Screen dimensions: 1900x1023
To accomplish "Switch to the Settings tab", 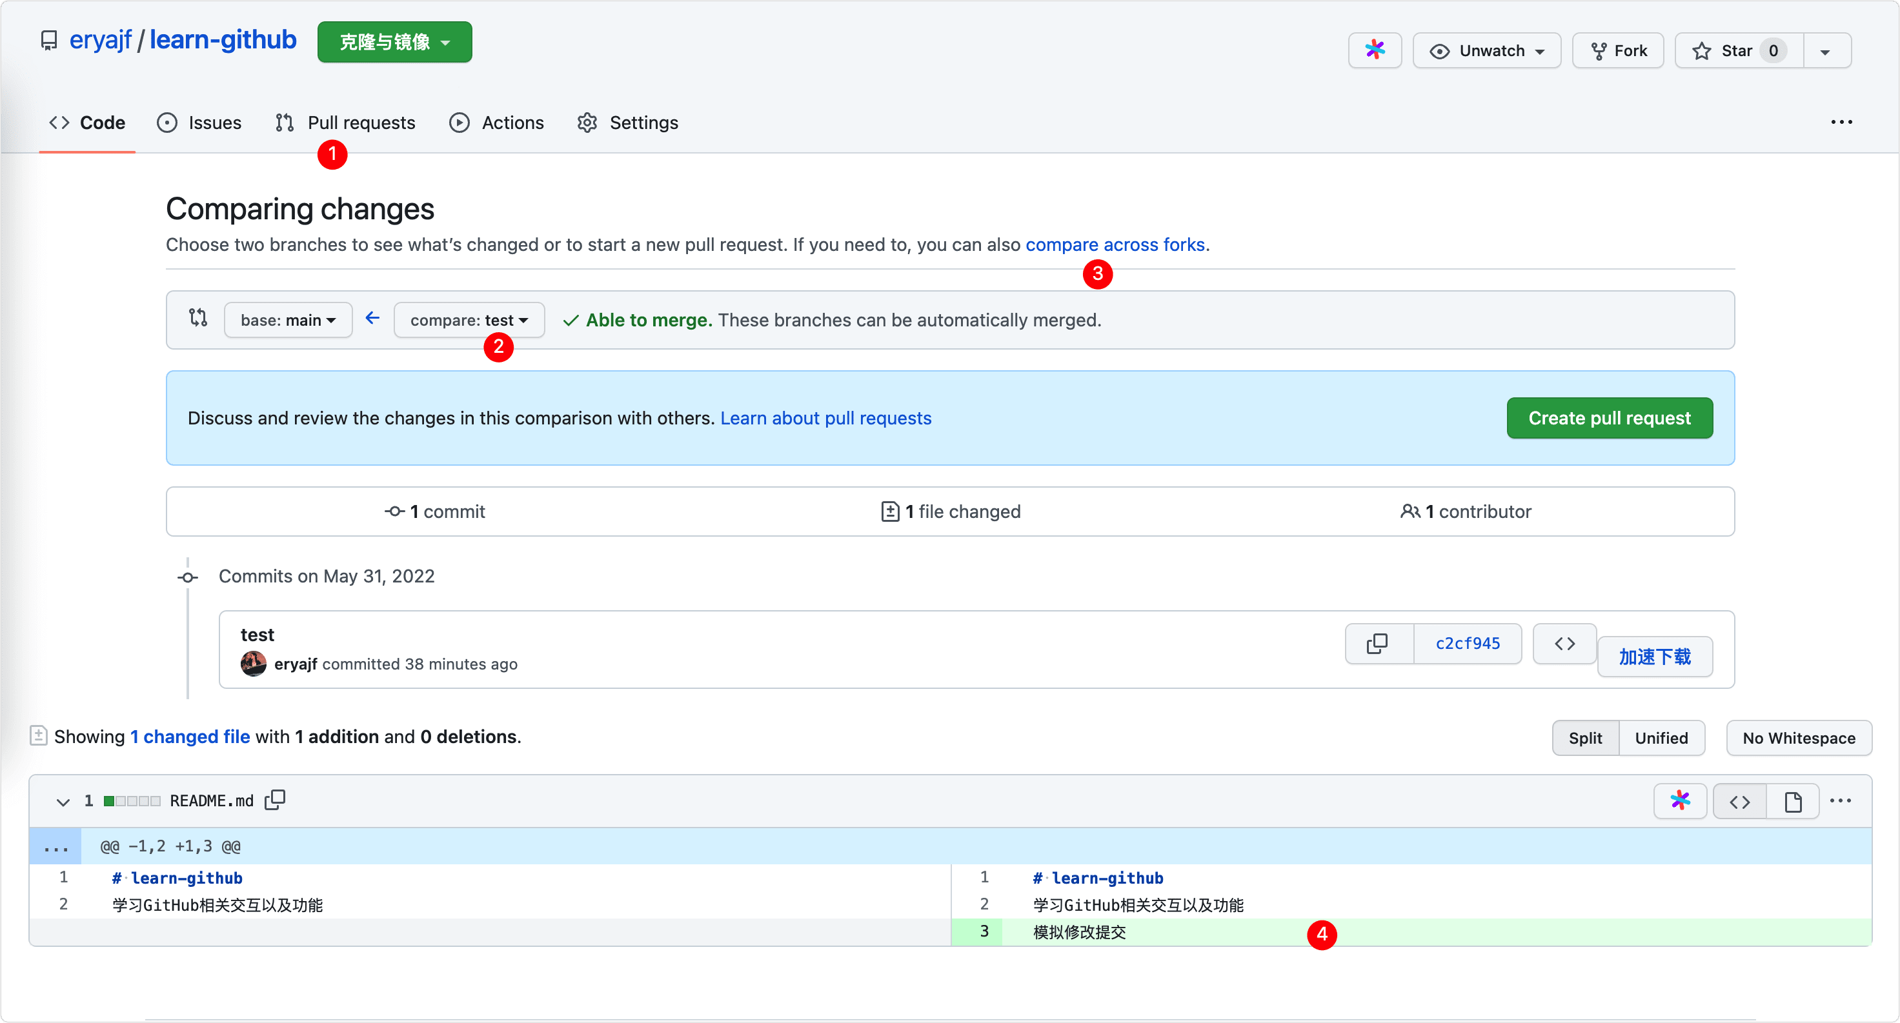I will 628,123.
